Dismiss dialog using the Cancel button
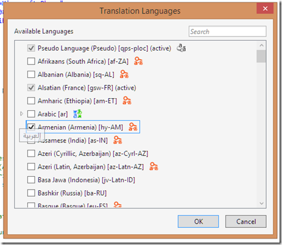Viewport: 282px width, 245px height. point(246,221)
